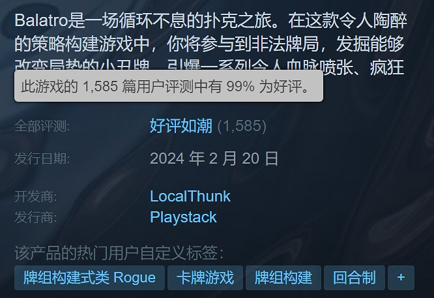The image size is (434, 298).
Task: Click the 该产品的热门用户自定义标签 heading
Action: coord(119,253)
